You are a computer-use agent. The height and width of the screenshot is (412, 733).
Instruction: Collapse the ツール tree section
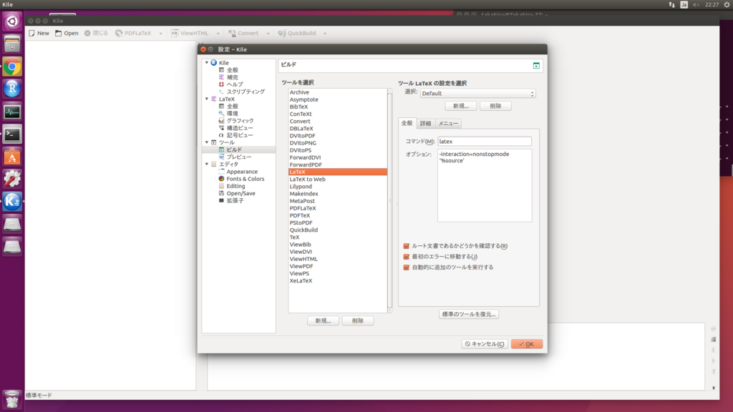pos(207,142)
